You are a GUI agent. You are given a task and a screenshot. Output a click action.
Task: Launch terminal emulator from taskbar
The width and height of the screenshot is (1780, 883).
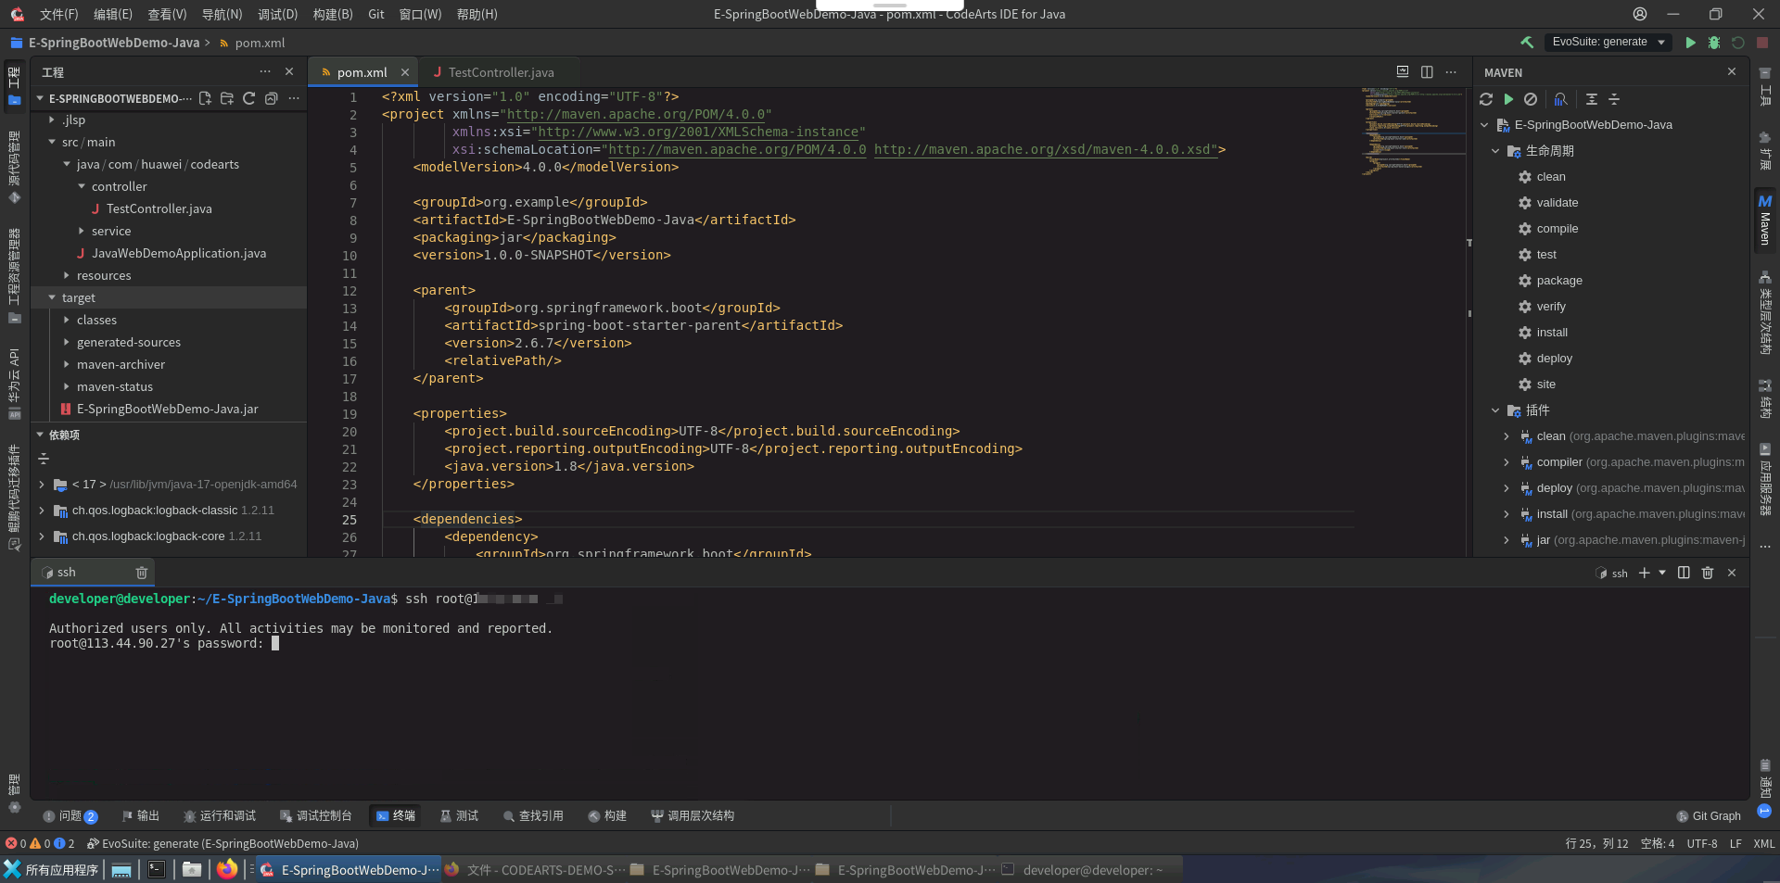[x=157, y=869]
